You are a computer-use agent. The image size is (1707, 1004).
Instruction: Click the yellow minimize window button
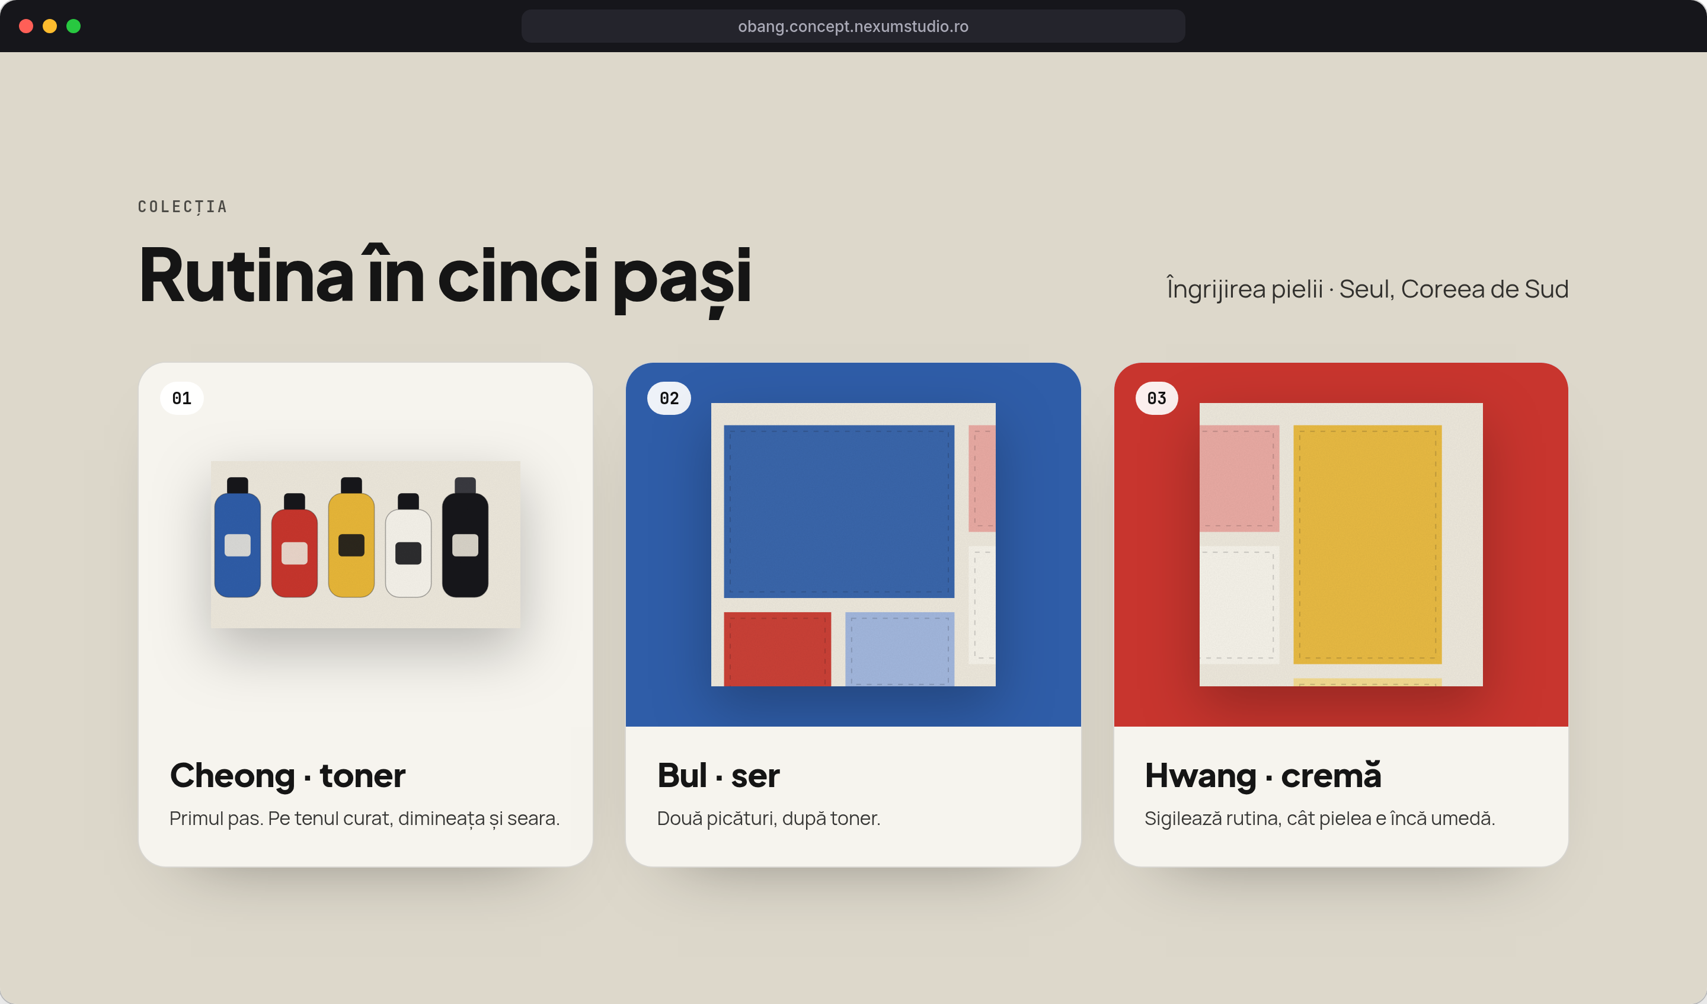(x=50, y=27)
